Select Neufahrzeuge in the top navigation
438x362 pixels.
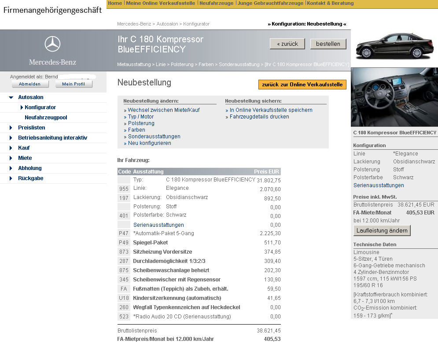[x=216, y=3]
